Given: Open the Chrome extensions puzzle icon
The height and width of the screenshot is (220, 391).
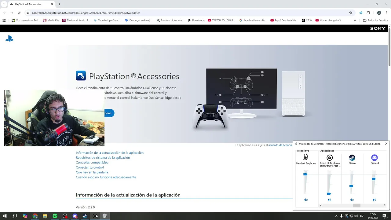Looking at the screenshot, I should pyautogui.click(x=368, y=13).
